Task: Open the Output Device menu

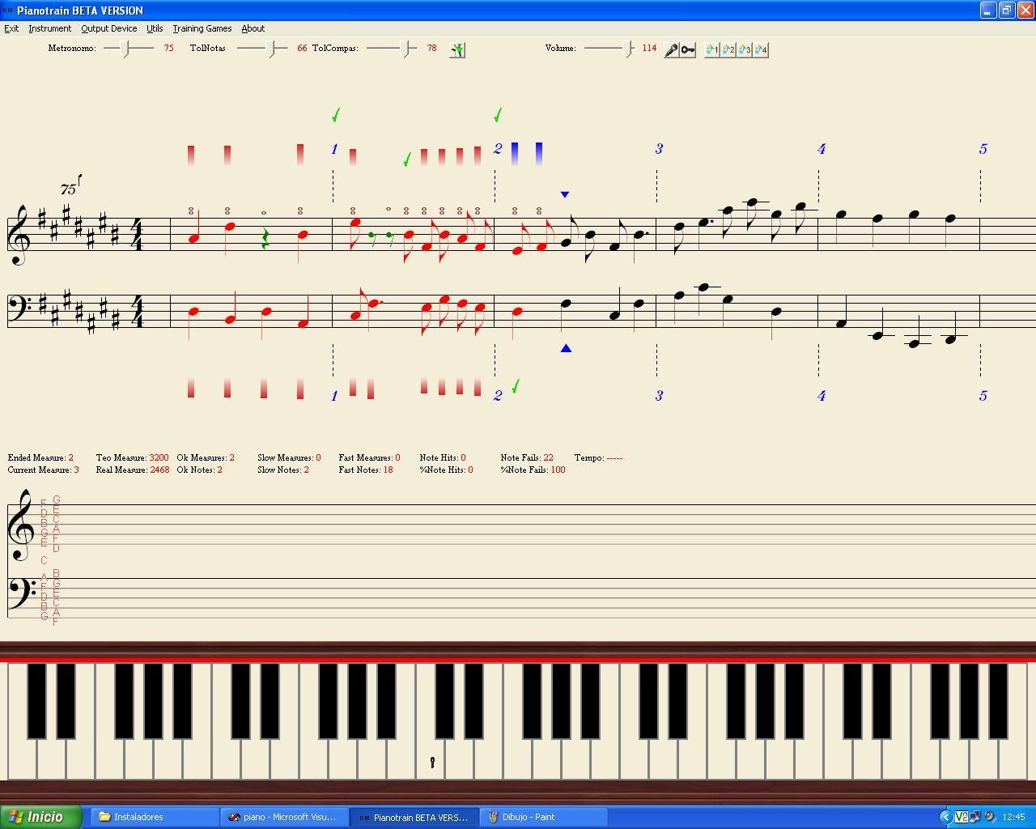Action: pyautogui.click(x=108, y=28)
